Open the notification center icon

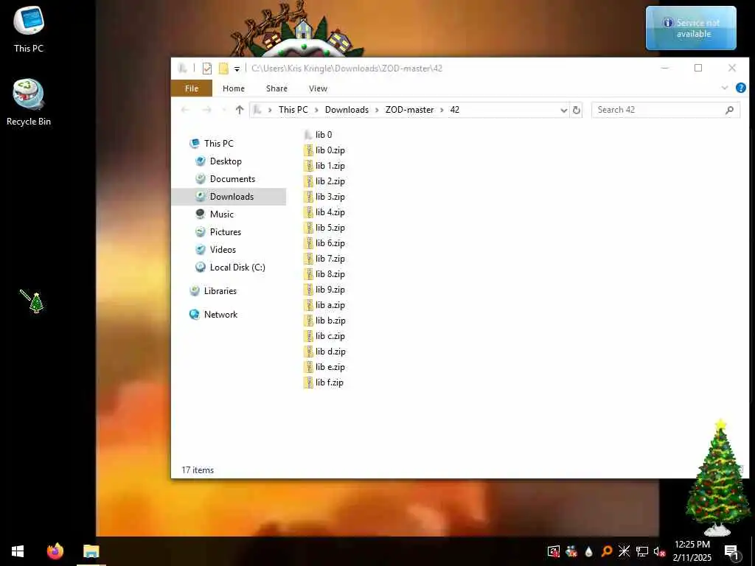coord(731,552)
